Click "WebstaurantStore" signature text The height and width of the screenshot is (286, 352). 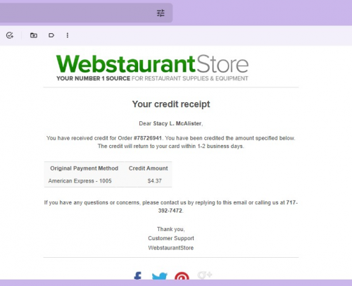[171, 248]
